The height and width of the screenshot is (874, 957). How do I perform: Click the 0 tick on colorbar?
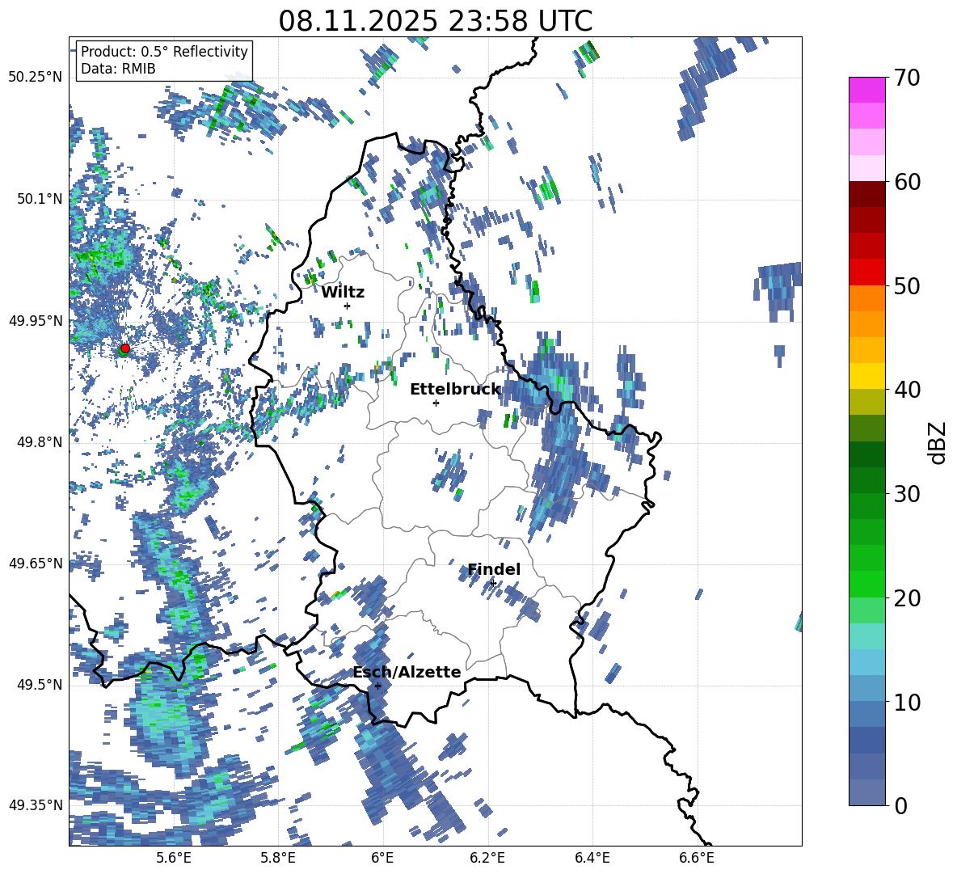pos(900,805)
